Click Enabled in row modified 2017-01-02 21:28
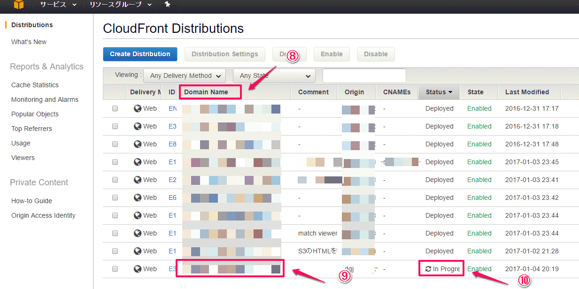The width and height of the screenshot is (579, 289). click(x=479, y=251)
